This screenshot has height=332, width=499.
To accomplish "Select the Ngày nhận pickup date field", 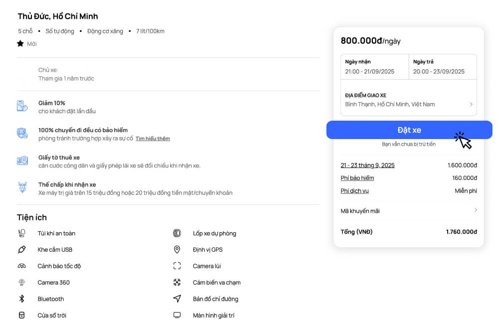I will click(x=375, y=67).
